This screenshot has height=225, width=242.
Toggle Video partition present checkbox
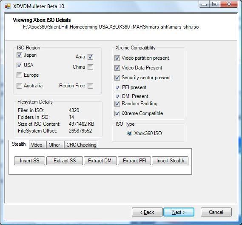117,58
